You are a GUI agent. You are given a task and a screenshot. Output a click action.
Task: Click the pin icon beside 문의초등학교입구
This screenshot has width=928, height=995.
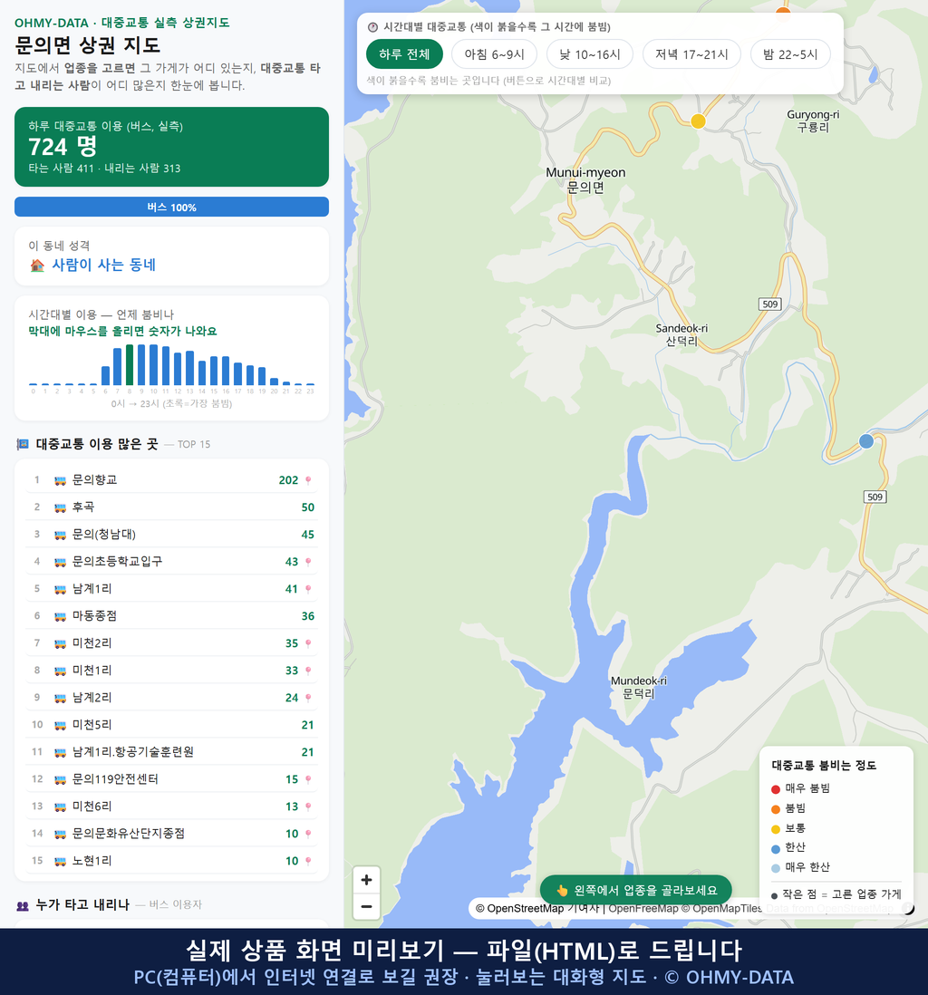click(308, 562)
